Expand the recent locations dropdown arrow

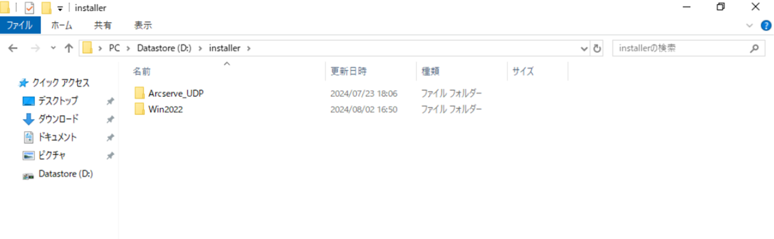[53, 48]
